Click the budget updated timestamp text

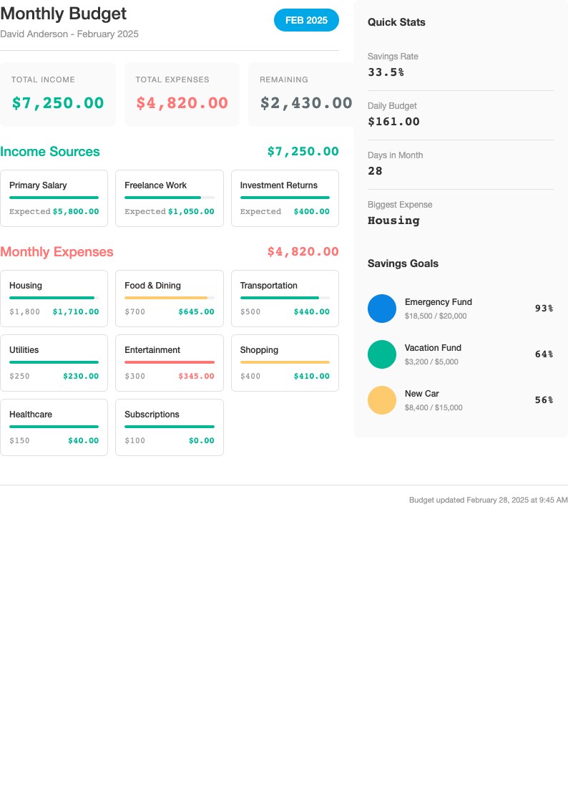point(489,500)
